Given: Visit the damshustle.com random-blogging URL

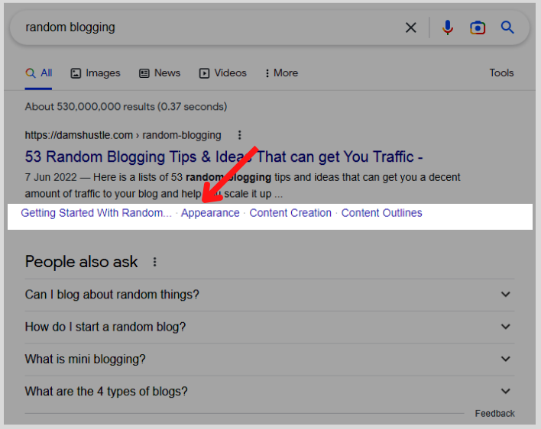Looking at the screenshot, I should [123, 135].
